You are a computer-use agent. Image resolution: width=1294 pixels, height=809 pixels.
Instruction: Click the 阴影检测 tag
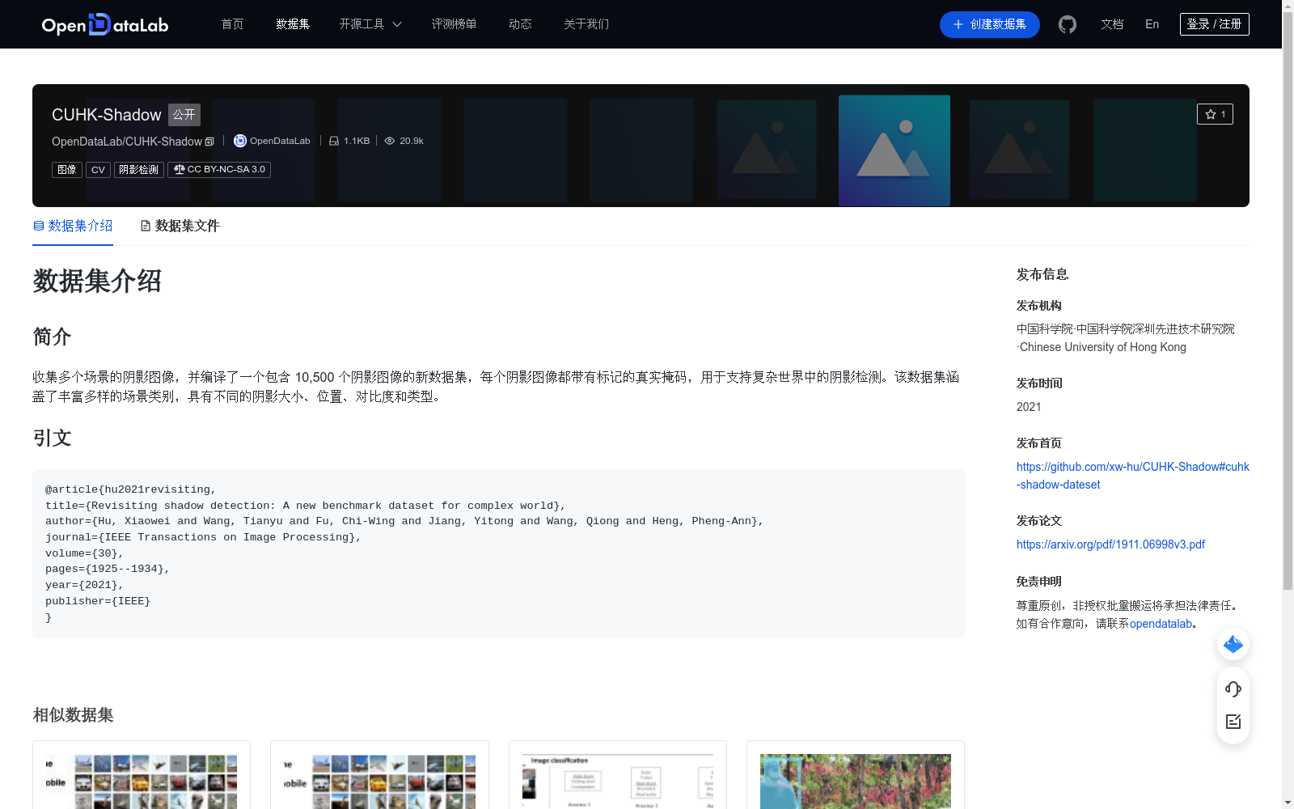pyautogui.click(x=139, y=170)
